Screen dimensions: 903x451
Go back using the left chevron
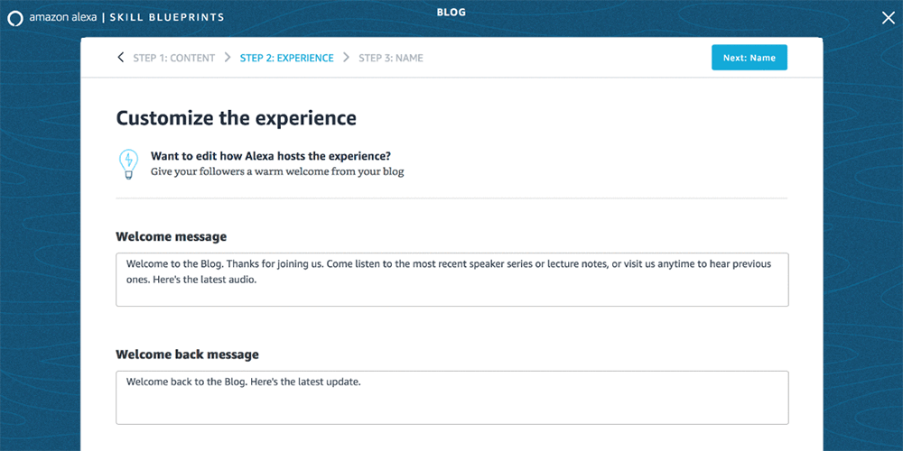tap(120, 57)
